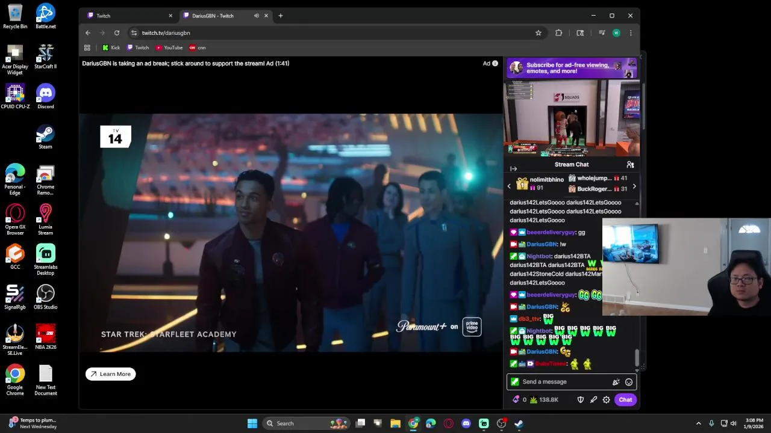Open Battle.net desktop shortcut

(46, 16)
